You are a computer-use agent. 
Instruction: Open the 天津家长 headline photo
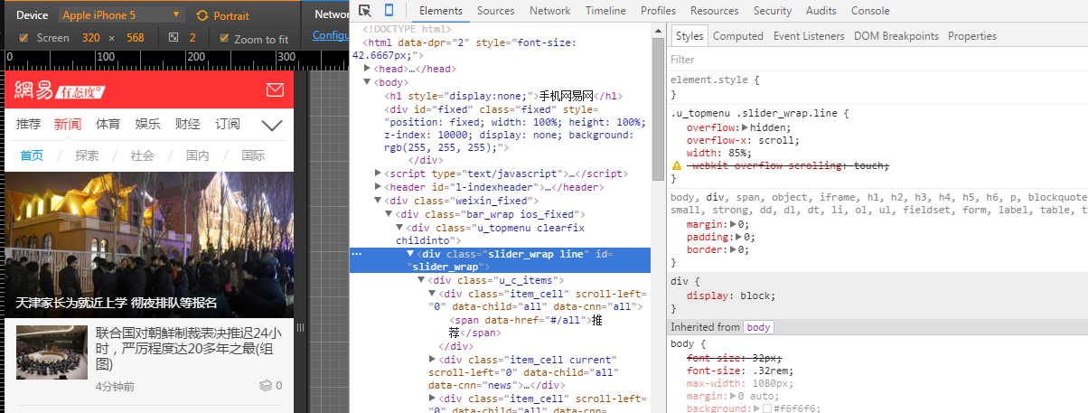[149, 245]
